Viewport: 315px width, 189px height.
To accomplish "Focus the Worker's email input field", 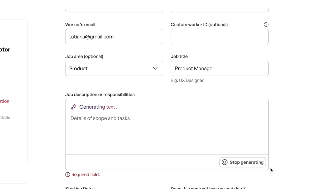I will click(x=114, y=37).
